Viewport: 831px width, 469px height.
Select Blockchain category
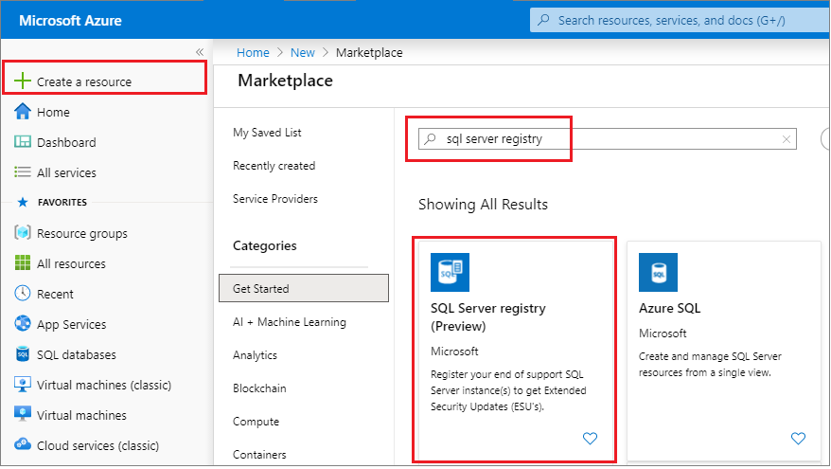(x=259, y=388)
